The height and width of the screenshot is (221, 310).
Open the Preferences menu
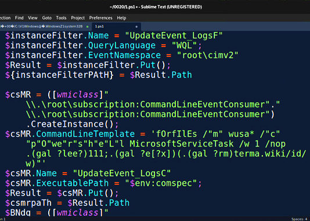pyautogui.click(x=100, y=18)
